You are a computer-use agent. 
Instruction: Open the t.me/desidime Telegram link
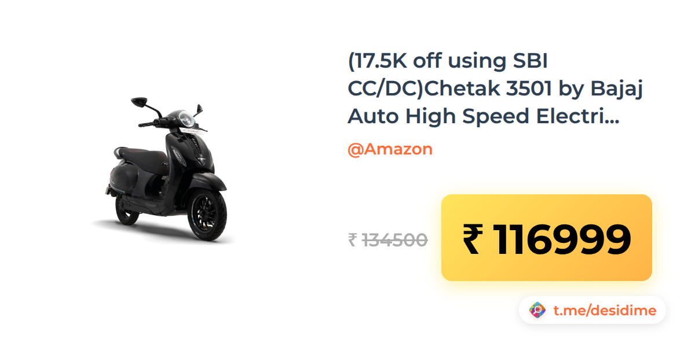pos(605,311)
